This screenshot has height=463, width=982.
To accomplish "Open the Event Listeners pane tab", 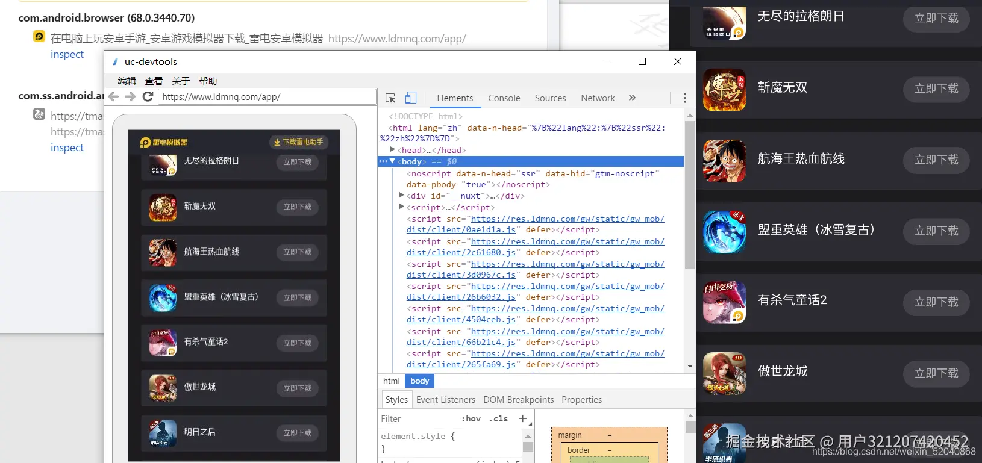I will 446,400.
